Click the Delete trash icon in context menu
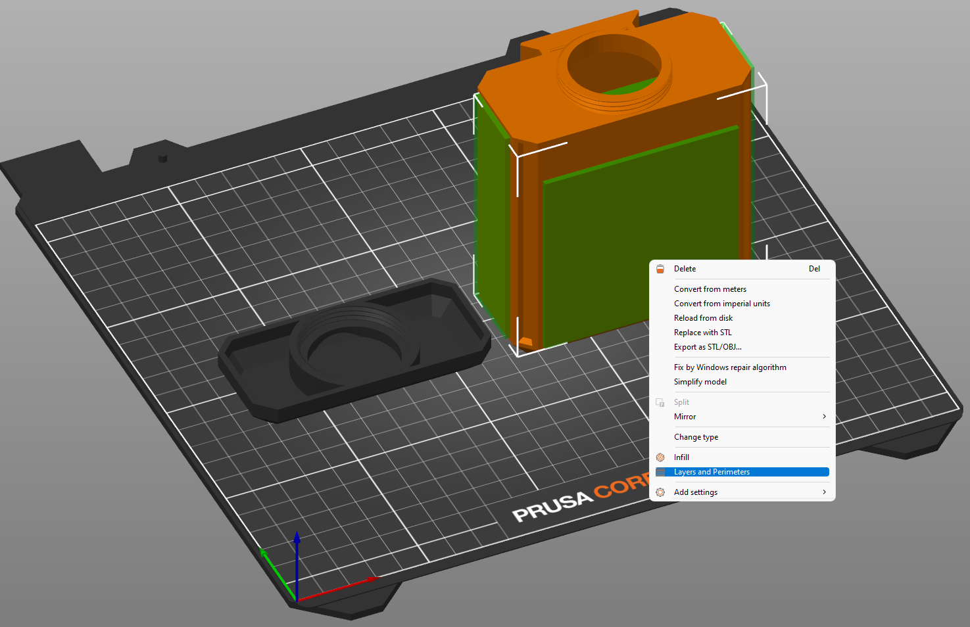The image size is (970, 627). (660, 269)
